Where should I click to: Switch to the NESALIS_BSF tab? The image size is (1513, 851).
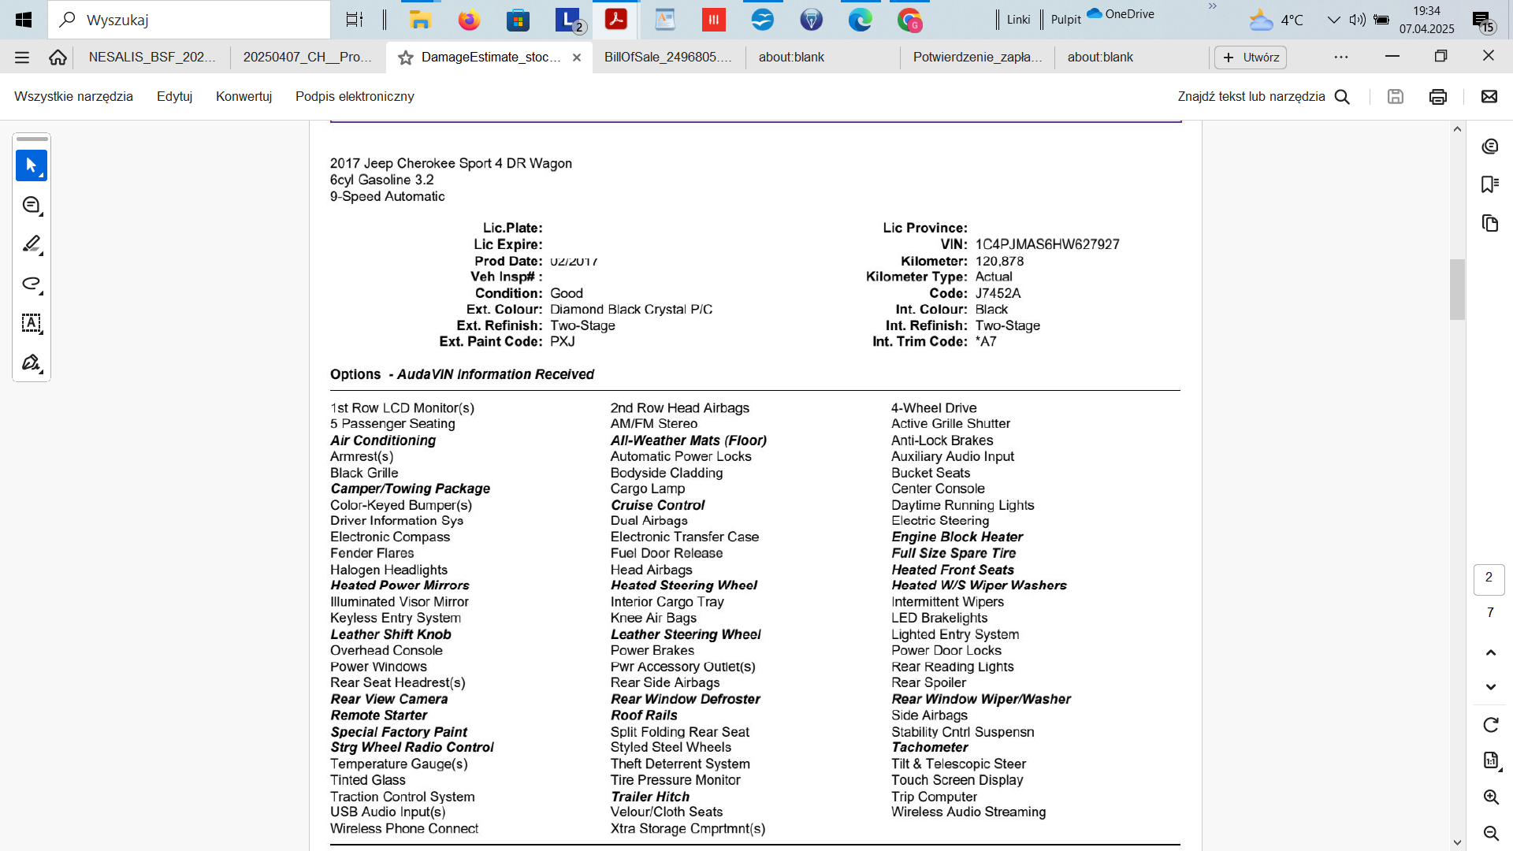(152, 58)
